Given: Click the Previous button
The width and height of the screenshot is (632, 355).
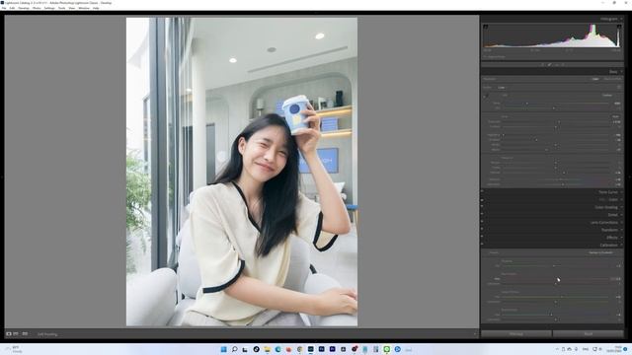Looking at the screenshot, I should coord(516,333).
